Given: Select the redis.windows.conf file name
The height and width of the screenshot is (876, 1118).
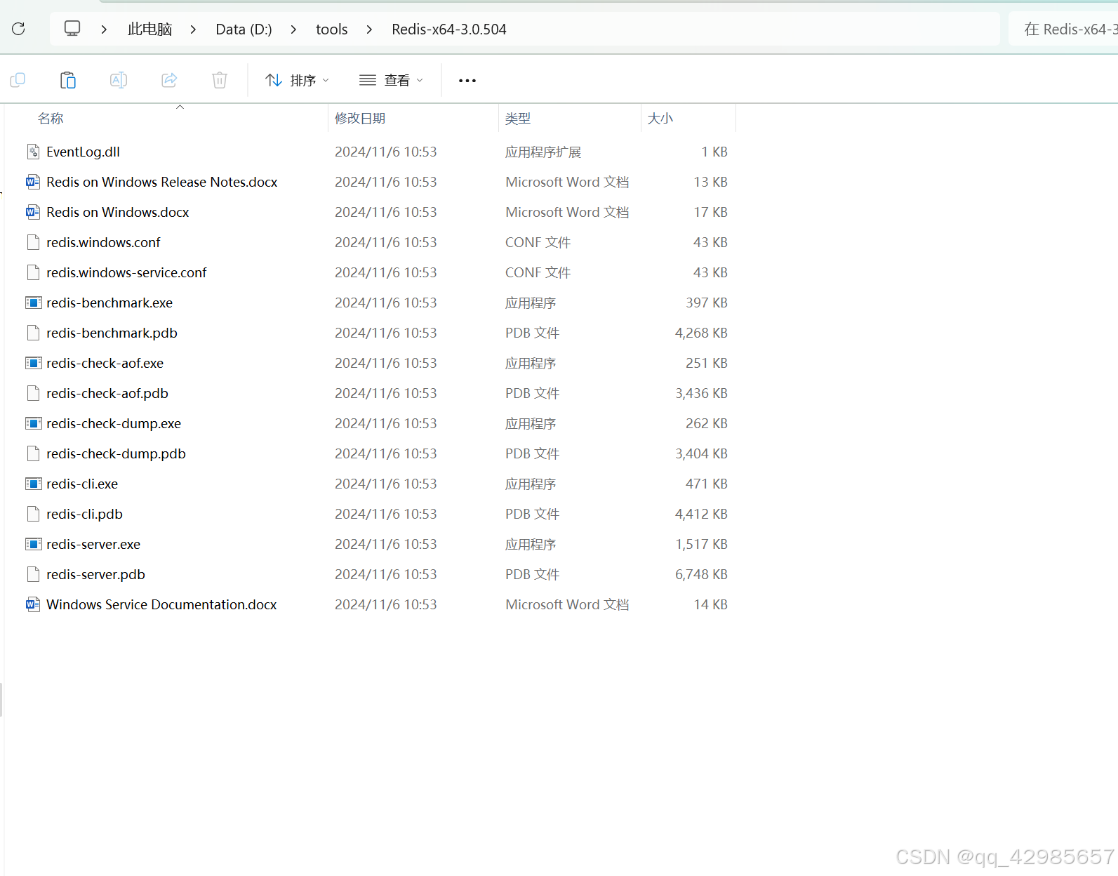Looking at the screenshot, I should (x=103, y=242).
